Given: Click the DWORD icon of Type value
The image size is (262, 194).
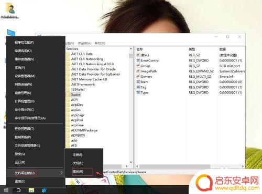Looking at the screenshot, I should tap(138, 93).
